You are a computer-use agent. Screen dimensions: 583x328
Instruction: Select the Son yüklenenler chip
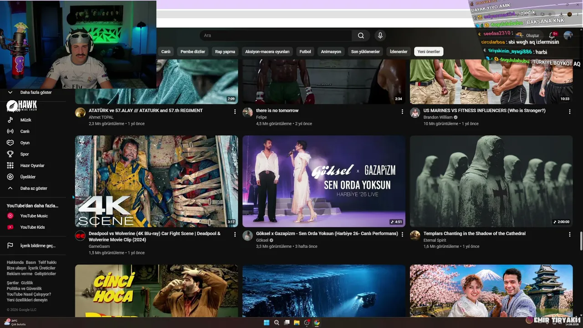click(x=365, y=51)
